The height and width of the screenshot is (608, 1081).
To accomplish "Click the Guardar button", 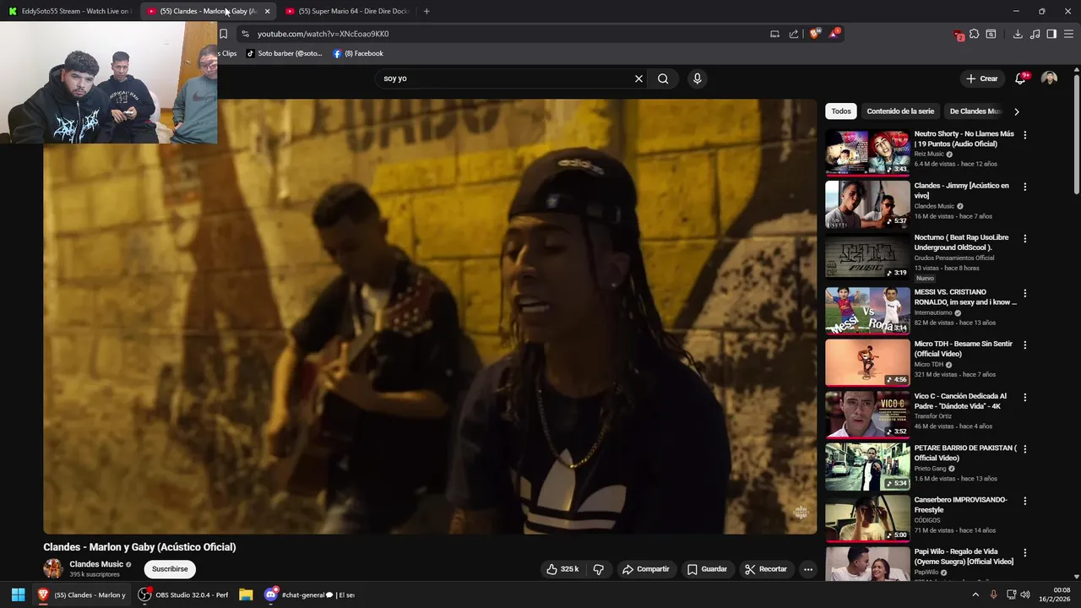I will [707, 569].
